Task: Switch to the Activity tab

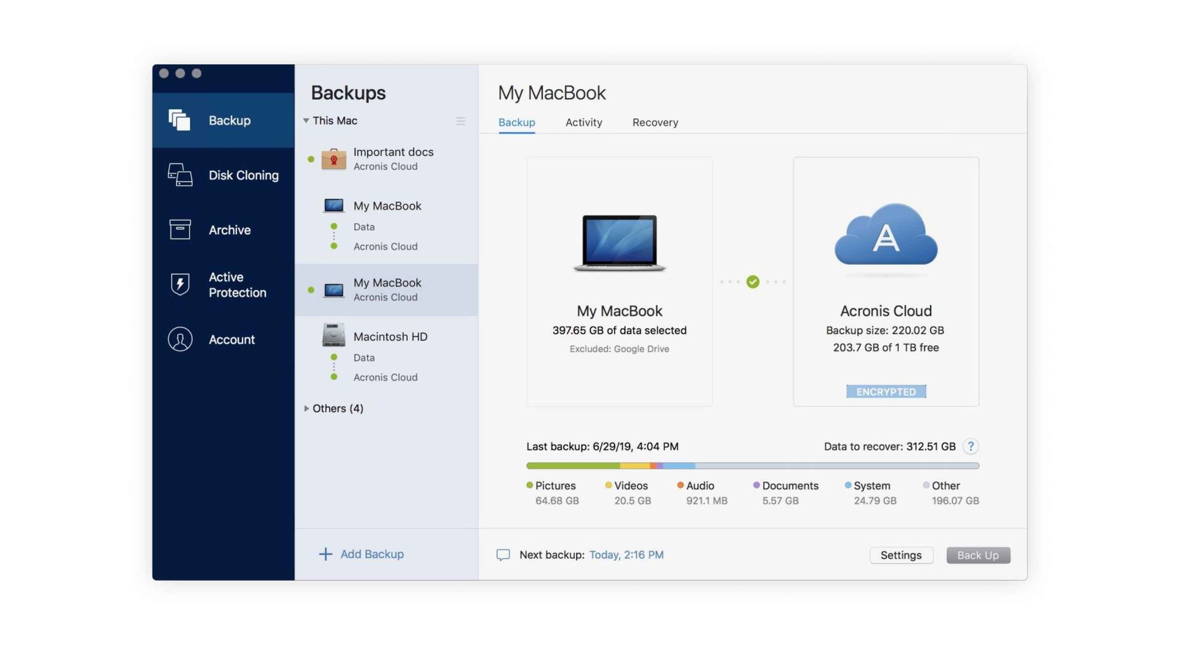Action: pyautogui.click(x=583, y=122)
